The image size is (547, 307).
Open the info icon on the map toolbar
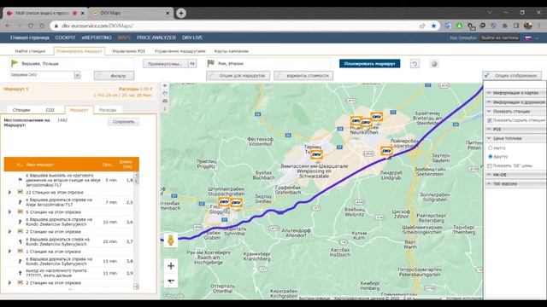[x=165, y=109]
